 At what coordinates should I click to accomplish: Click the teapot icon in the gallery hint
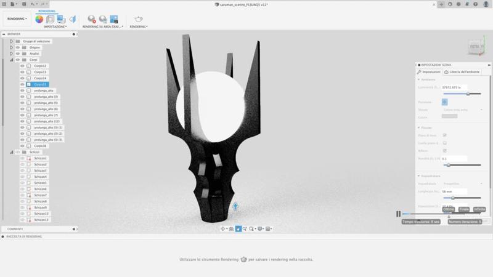[x=243, y=259]
